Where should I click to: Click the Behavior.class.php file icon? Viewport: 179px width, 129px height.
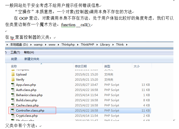[x=13, y=95]
